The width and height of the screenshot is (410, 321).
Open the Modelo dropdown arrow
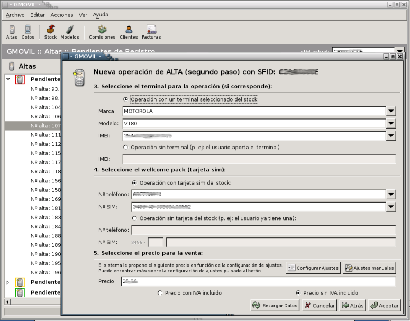391,123
